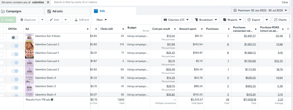Click the Ad sets grid icon
Image resolution: width=293 pixels, height=110 pixels.
coord(49,11)
